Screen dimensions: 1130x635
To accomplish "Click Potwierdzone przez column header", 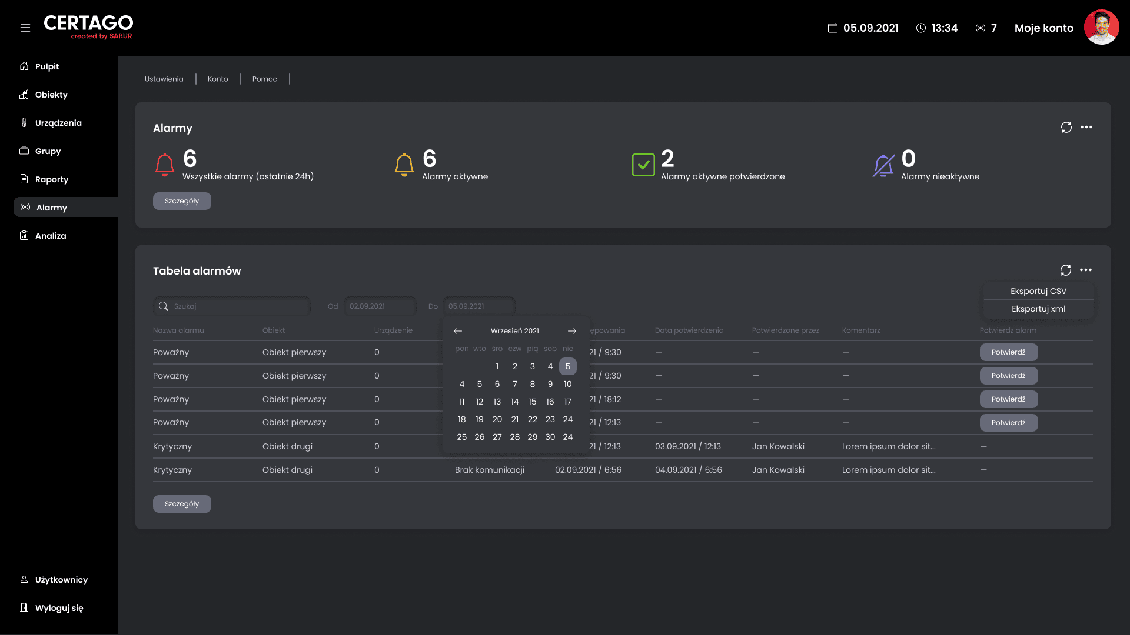I will tap(786, 330).
